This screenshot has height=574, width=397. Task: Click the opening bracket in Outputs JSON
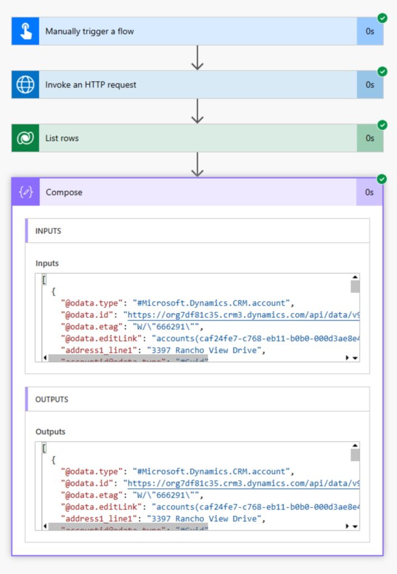(44, 448)
